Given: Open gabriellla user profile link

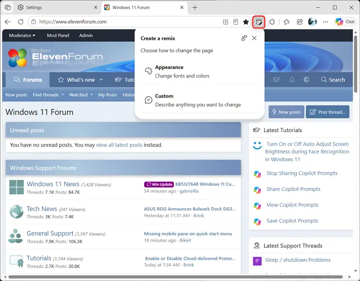Looking at the screenshot, I should pos(189,191).
